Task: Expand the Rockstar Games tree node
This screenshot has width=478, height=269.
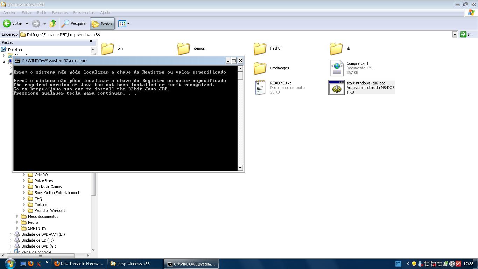Action: pyautogui.click(x=24, y=187)
